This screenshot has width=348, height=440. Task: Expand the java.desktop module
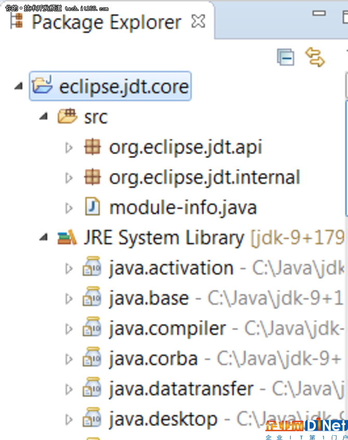(x=69, y=420)
